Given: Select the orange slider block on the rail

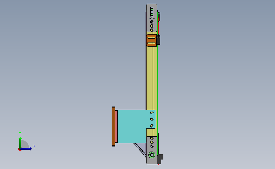Looking at the screenshot, I should pos(152,41).
